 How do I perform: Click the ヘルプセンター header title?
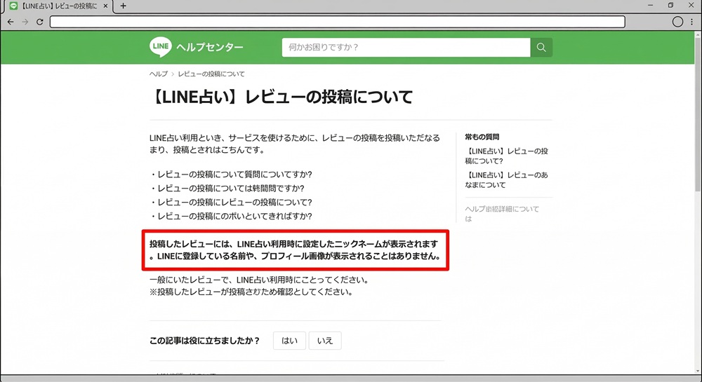coord(210,48)
